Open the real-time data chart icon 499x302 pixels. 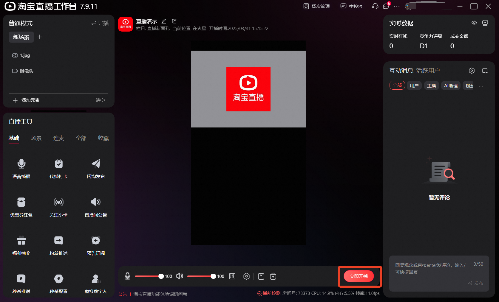coord(485,23)
